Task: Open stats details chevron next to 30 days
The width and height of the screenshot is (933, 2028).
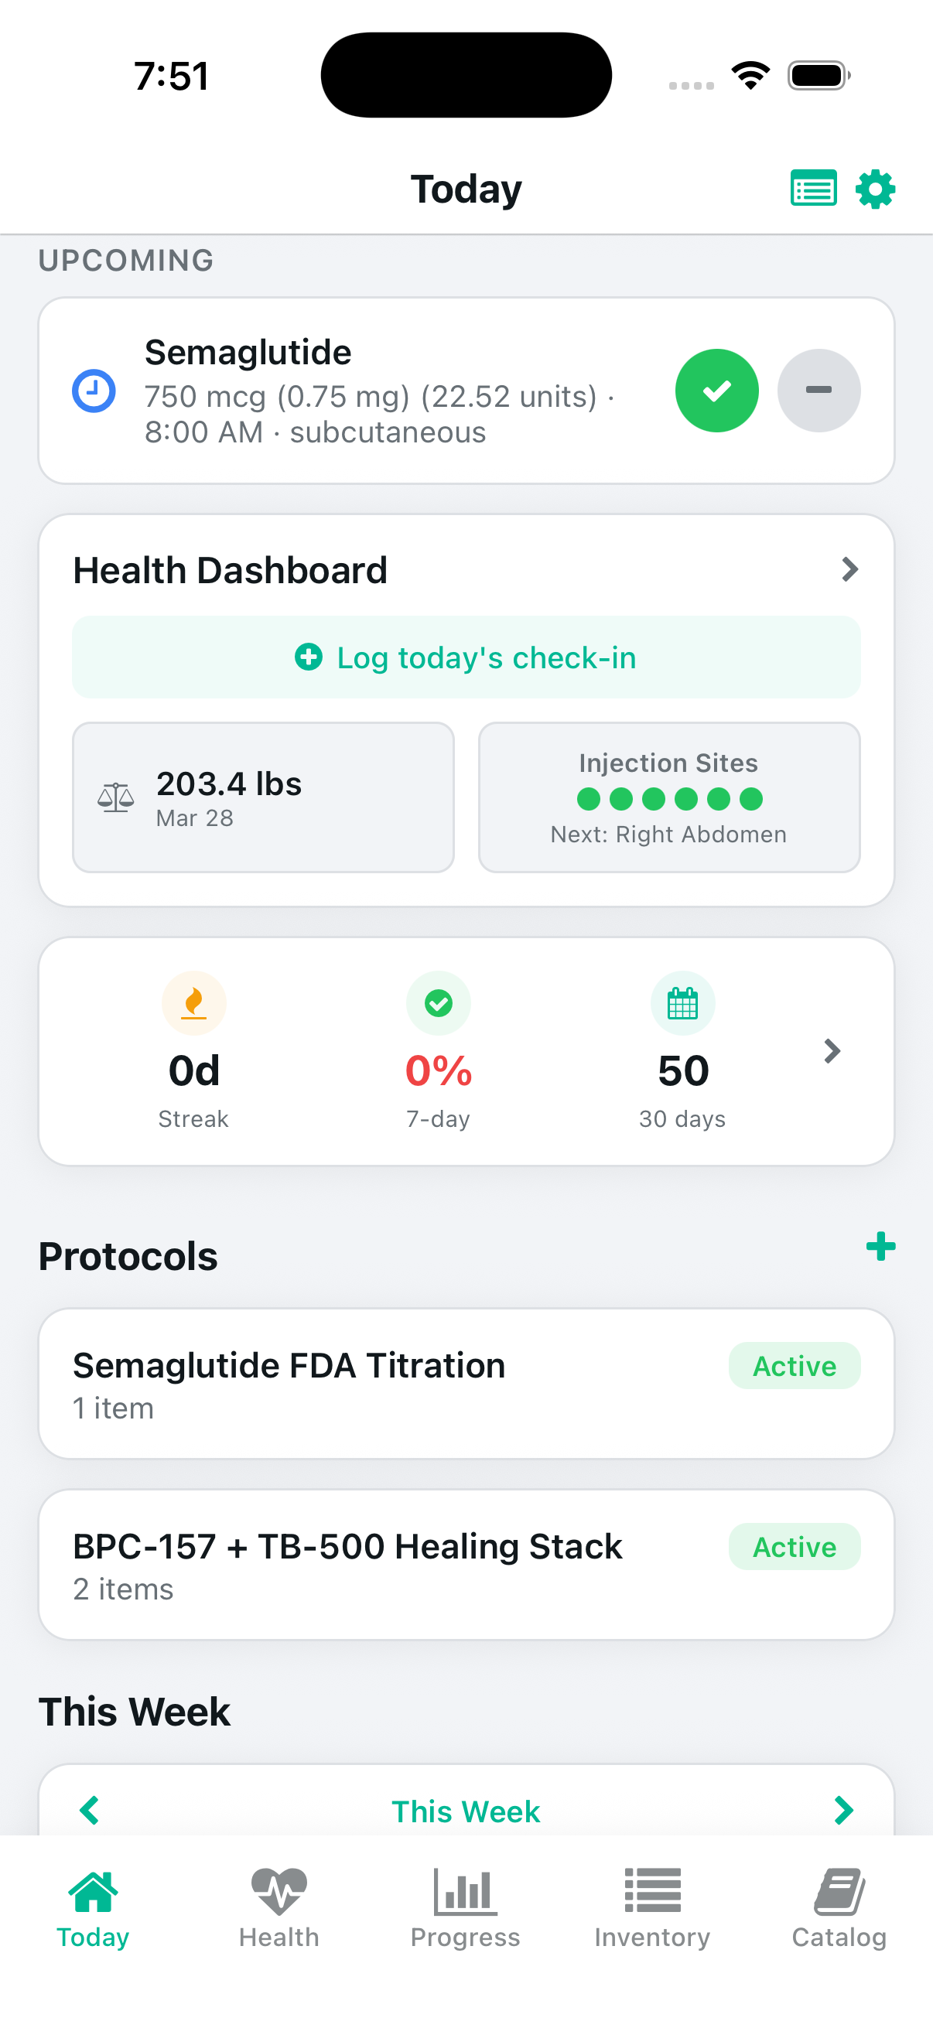Action: (x=832, y=1051)
